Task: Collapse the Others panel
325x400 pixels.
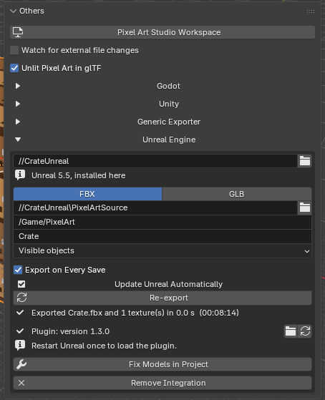Action: 13,11
